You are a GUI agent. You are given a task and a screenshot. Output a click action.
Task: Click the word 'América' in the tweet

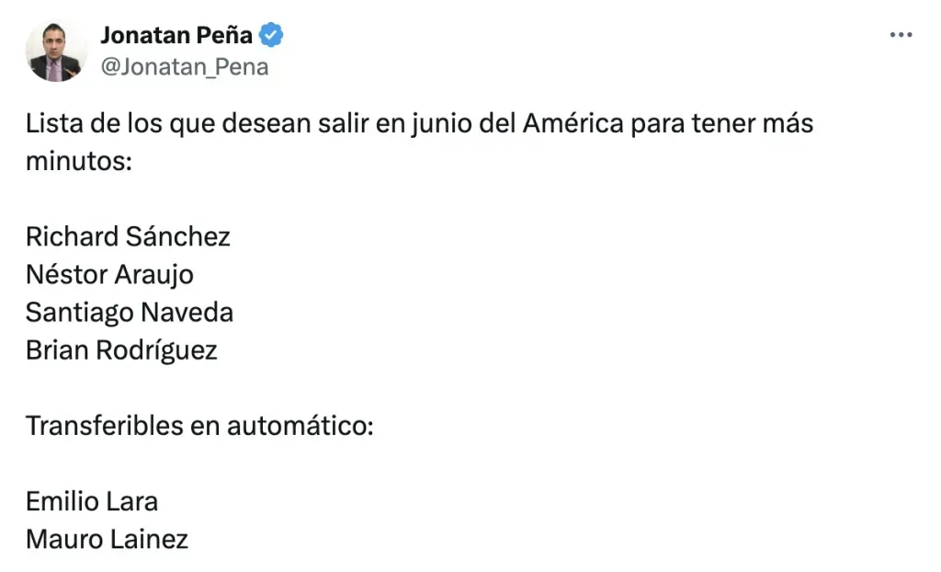point(573,123)
